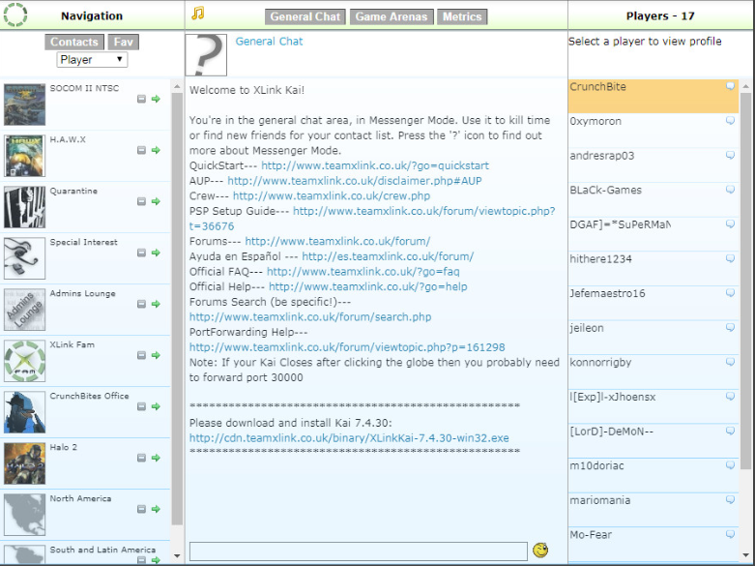Enter Special Interest arena via green arrow
The width and height of the screenshot is (755, 566).
156,253
